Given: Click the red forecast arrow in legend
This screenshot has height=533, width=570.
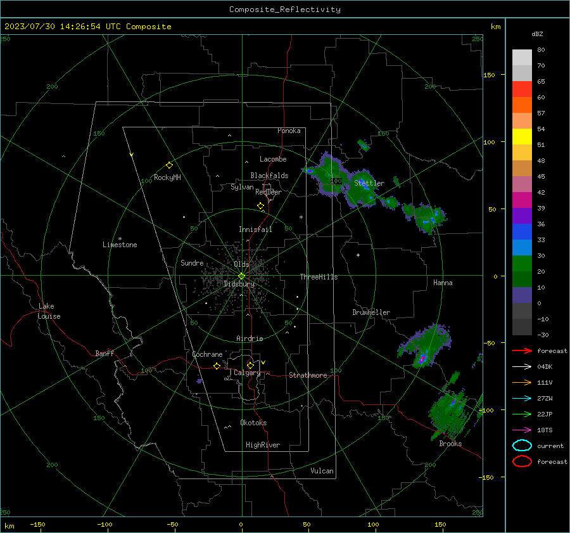Looking at the screenshot, I should pyautogui.click(x=522, y=350).
